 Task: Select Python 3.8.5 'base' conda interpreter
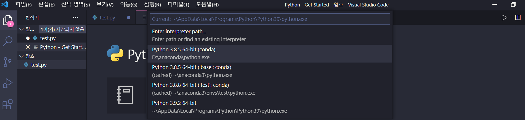coord(270,71)
